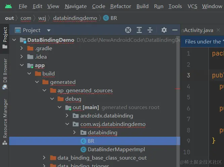Collapse the out [main] folder
The height and width of the screenshot is (167, 224).
(x=60, y=107)
